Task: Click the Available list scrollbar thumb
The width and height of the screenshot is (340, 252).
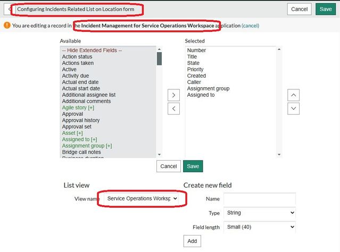Action: click(x=159, y=58)
